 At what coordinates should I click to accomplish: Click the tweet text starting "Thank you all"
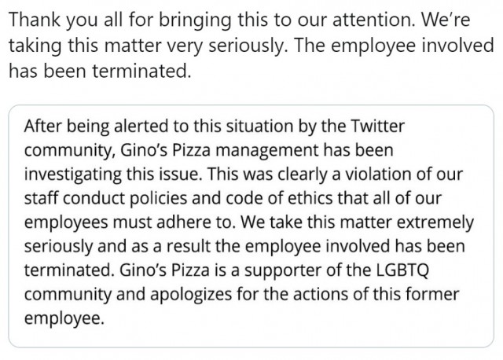tap(251, 45)
